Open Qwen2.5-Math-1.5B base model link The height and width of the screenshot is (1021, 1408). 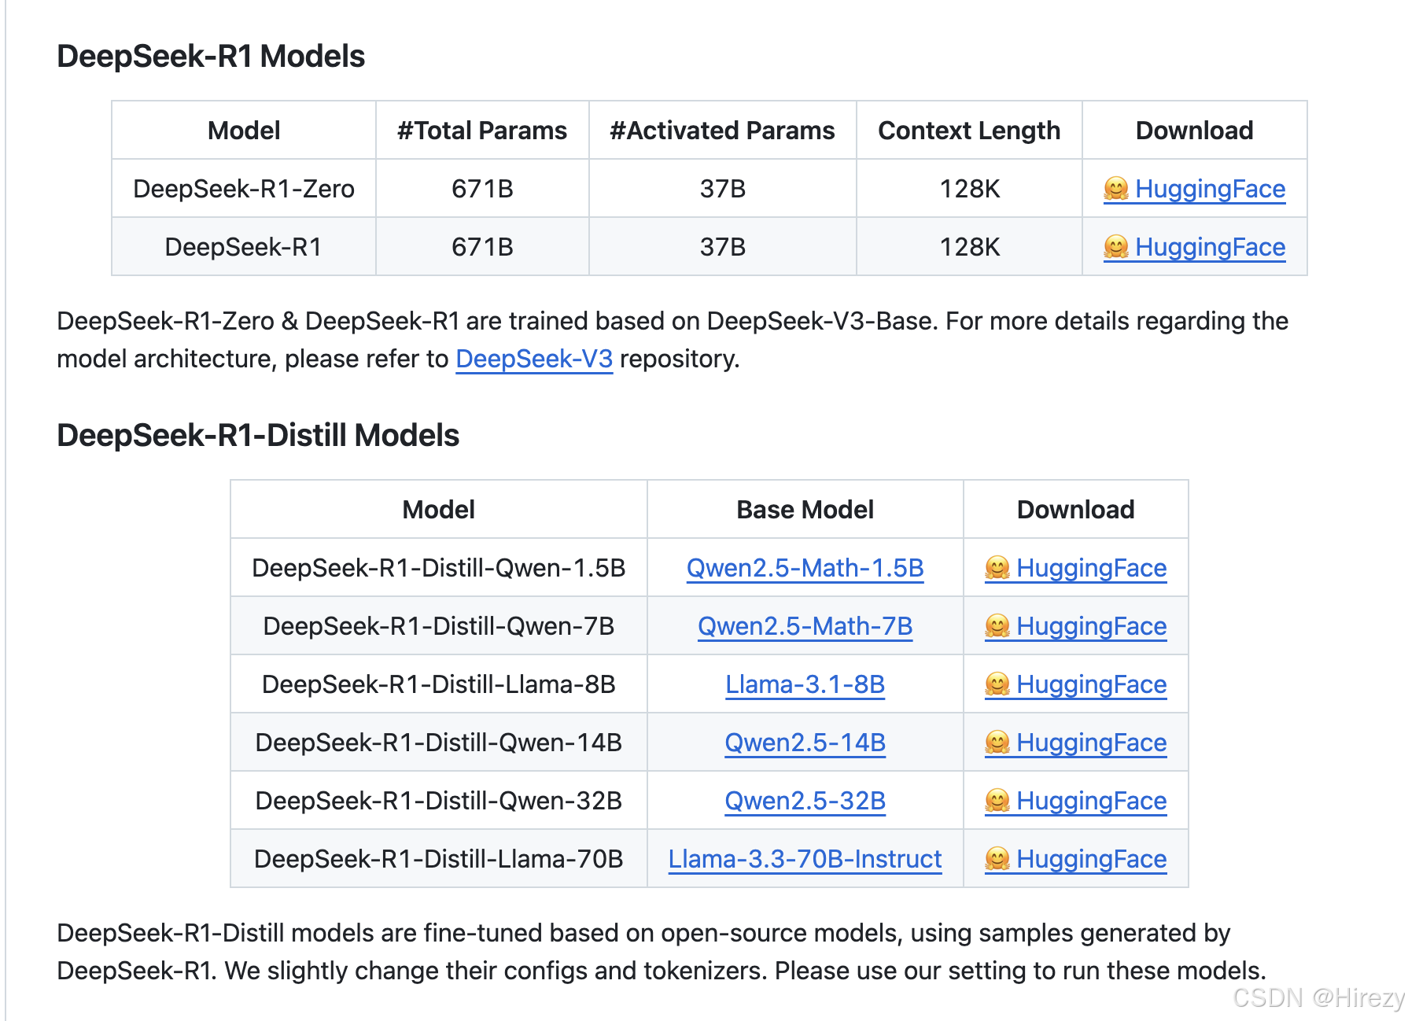pyautogui.click(x=805, y=568)
